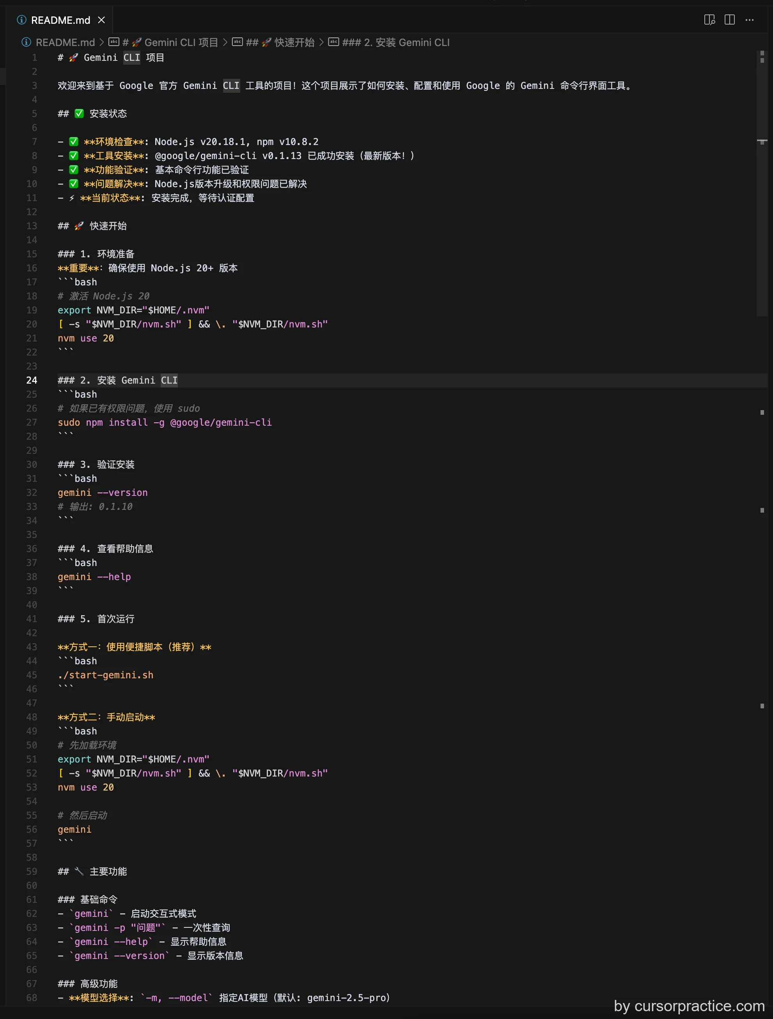Click 'nvm use 20' on line 53

86,787
